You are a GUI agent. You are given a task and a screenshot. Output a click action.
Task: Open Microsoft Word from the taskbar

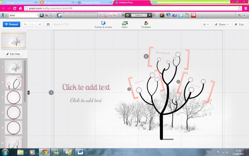[80, 152]
